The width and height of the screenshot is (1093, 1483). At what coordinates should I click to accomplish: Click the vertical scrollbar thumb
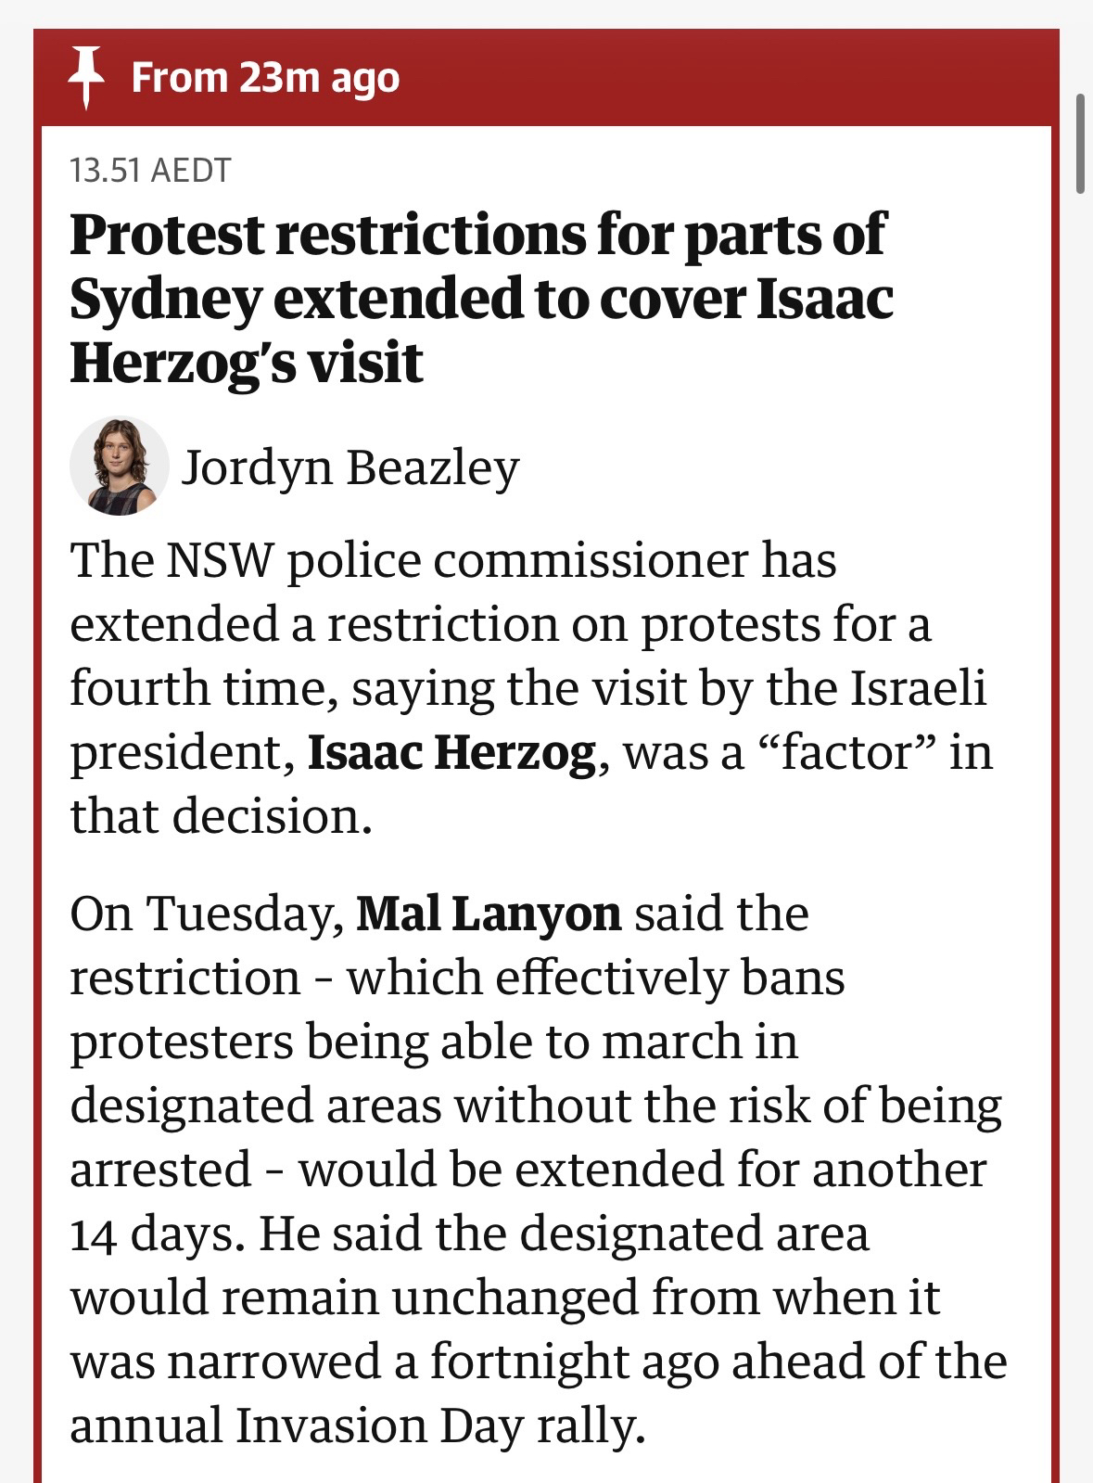[x=1080, y=143]
